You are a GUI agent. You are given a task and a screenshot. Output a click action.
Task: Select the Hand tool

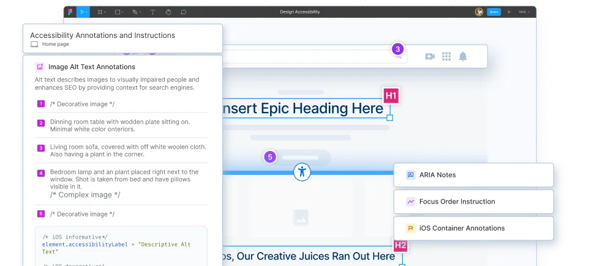pyautogui.click(x=168, y=12)
